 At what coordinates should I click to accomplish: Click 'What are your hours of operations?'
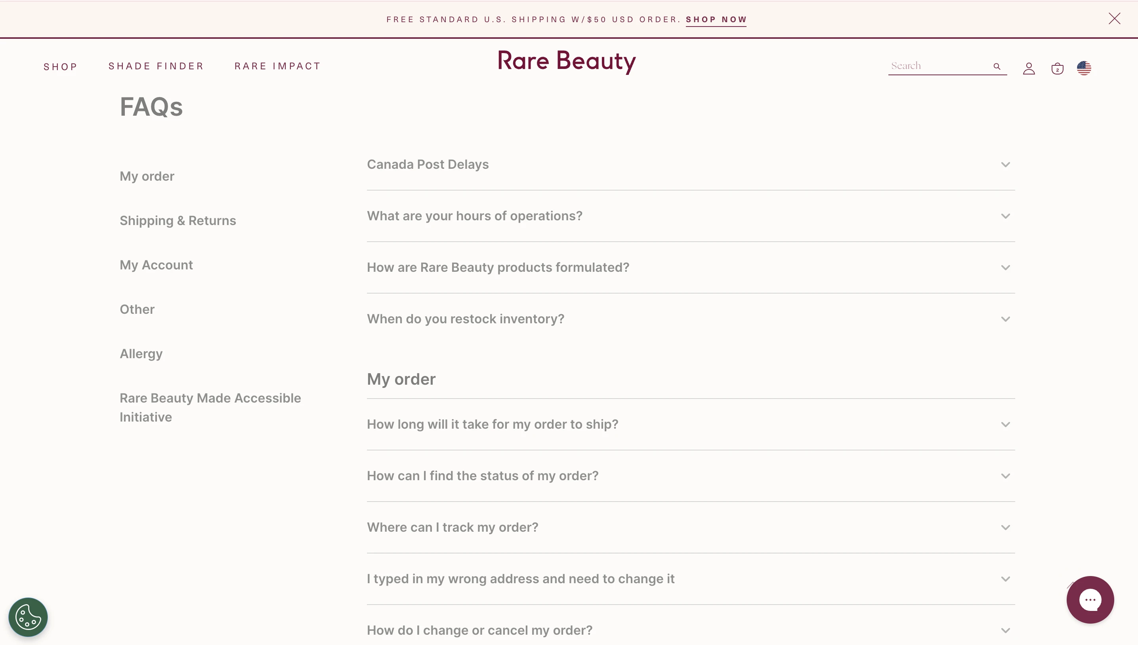point(474,216)
